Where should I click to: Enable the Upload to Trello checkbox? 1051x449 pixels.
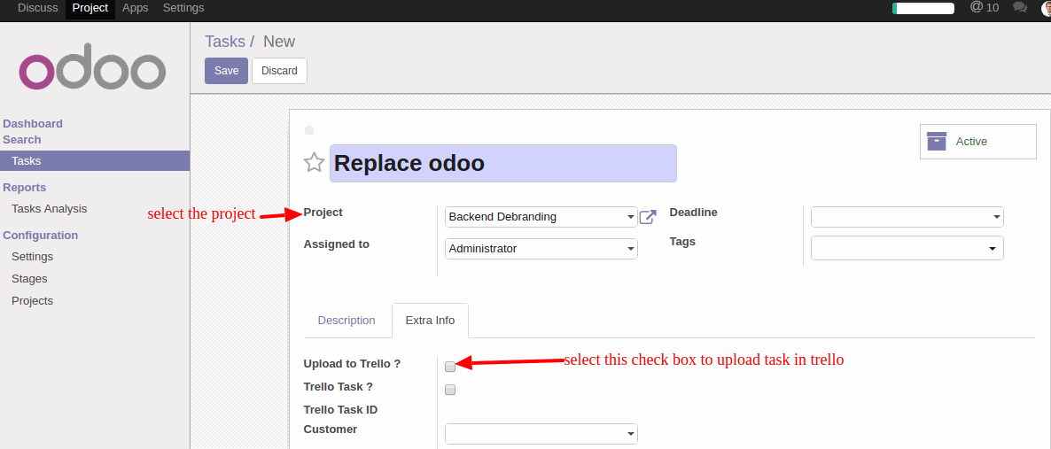450,367
